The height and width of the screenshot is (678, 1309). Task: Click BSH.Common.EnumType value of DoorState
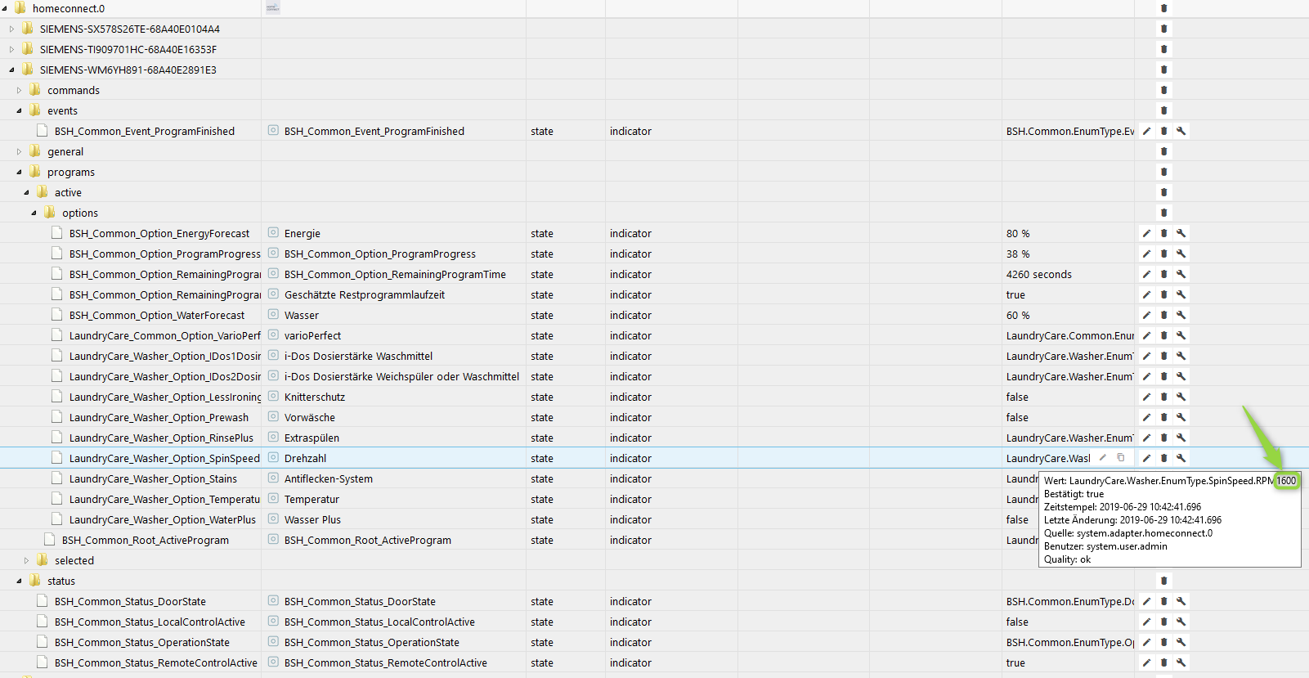pos(1070,601)
